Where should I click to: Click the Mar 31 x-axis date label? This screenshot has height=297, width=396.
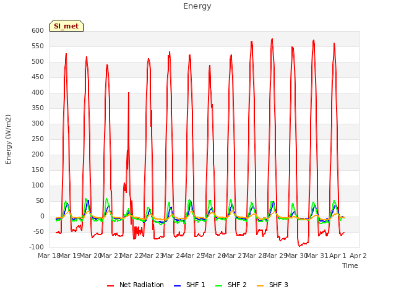(x=317, y=256)
